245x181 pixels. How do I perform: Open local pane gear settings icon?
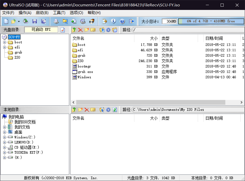pyautogui.click(x=108, y=110)
